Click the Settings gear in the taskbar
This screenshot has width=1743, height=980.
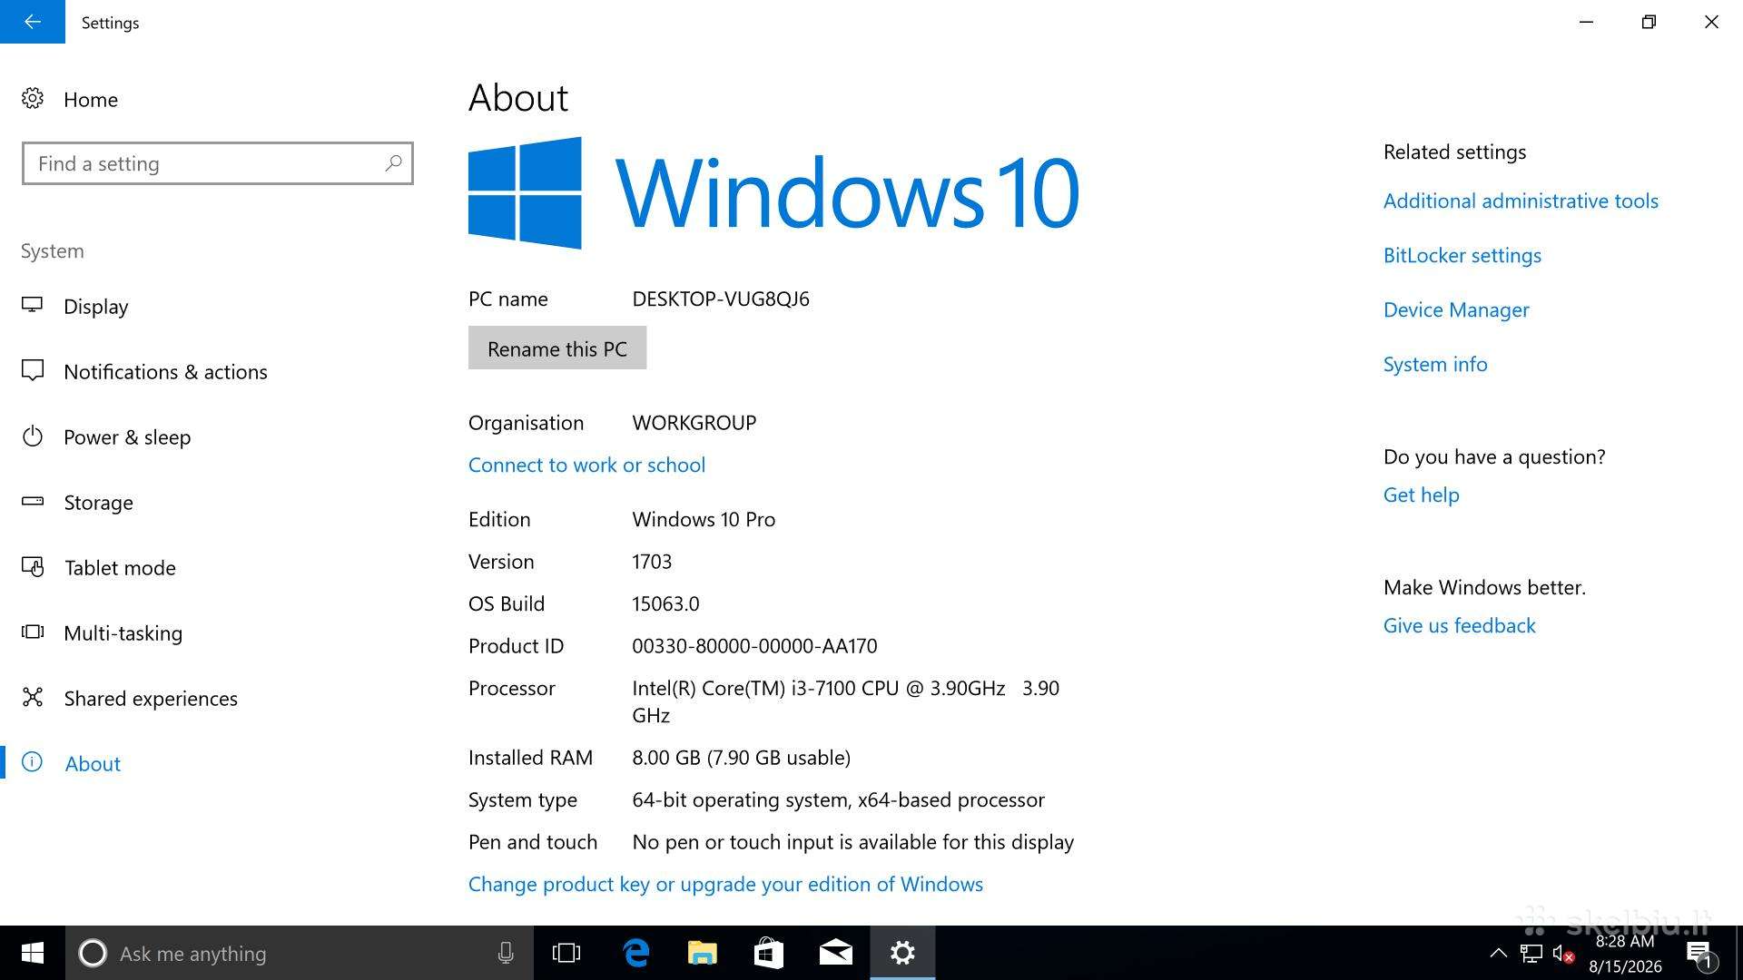[x=902, y=953]
